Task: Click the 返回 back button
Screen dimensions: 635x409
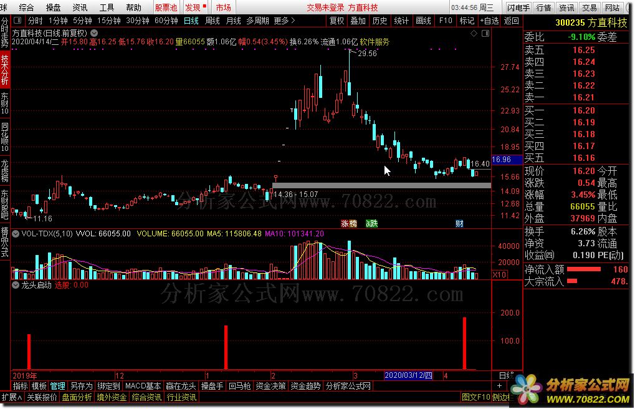Action: (x=511, y=21)
